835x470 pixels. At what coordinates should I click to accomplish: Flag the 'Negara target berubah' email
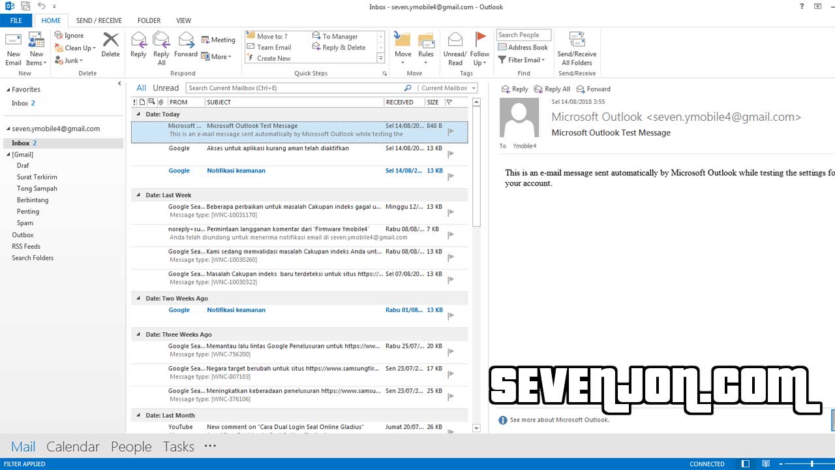click(x=451, y=374)
